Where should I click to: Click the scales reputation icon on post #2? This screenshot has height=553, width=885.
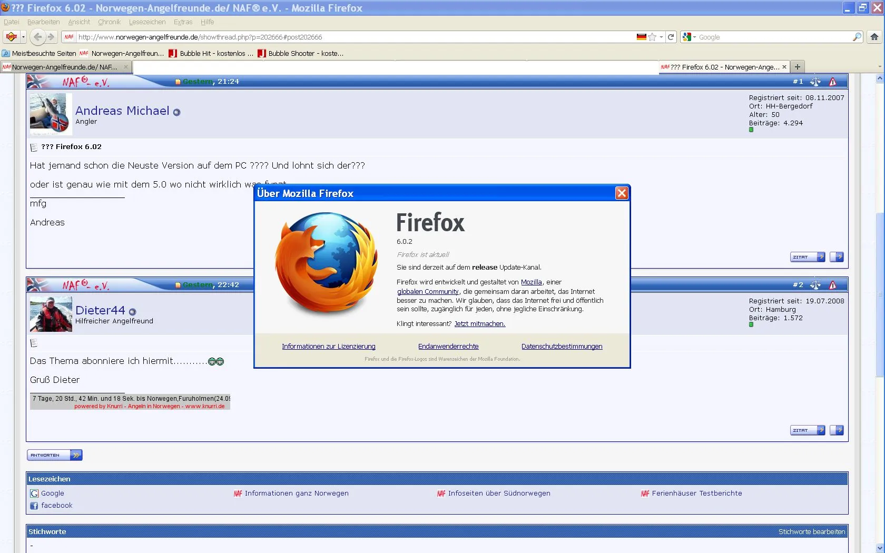click(x=815, y=285)
